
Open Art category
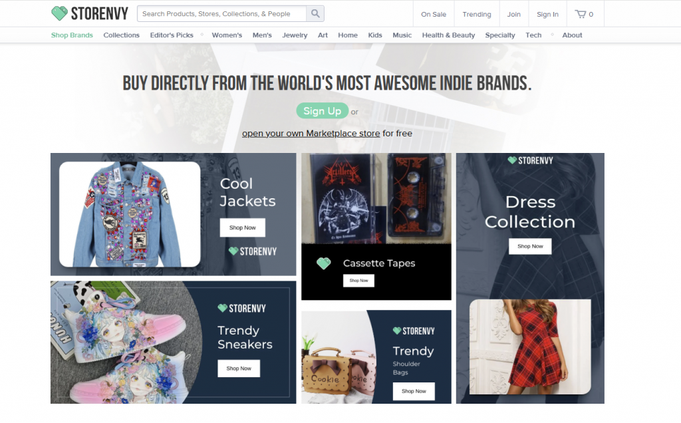click(x=323, y=35)
